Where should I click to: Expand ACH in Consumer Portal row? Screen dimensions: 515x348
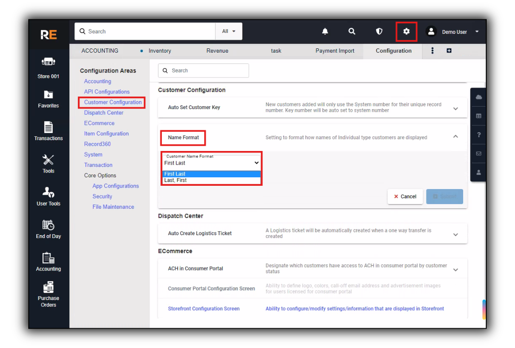(x=455, y=270)
